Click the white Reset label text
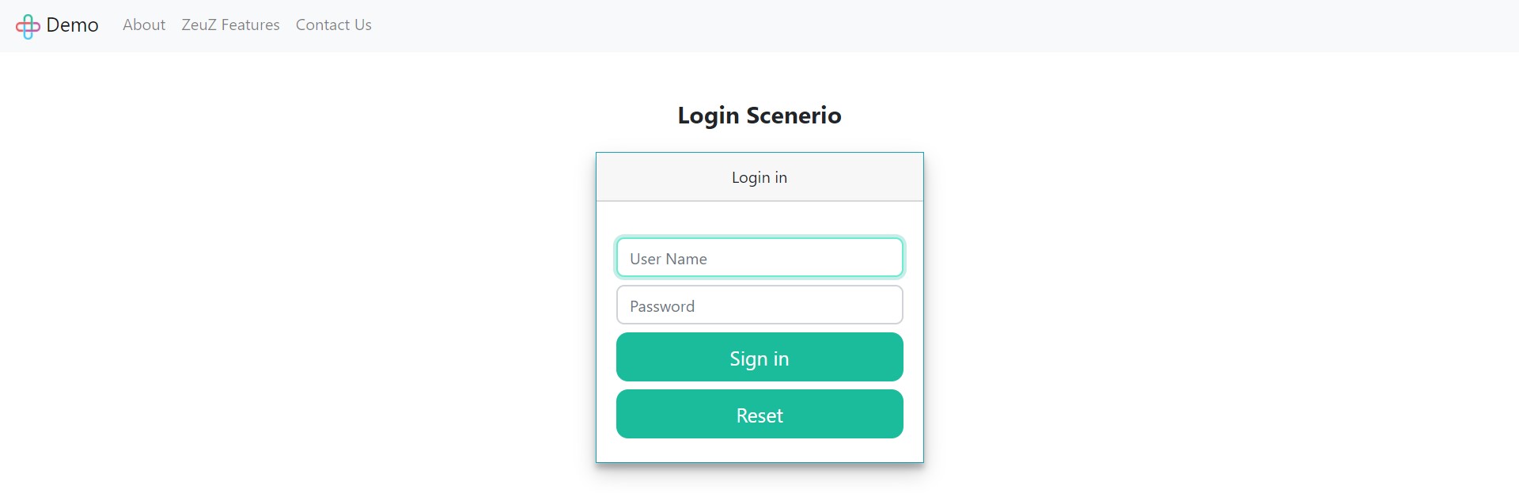Image resolution: width=1519 pixels, height=493 pixels. pos(759,415)
